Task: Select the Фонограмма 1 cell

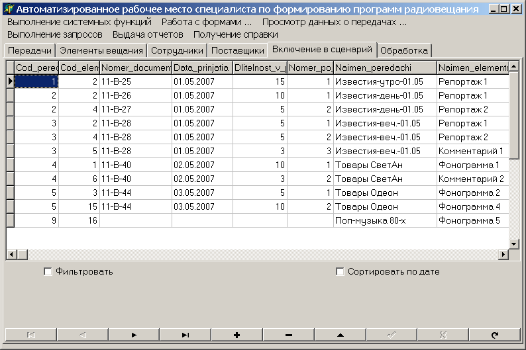Action: coord(473,165)
